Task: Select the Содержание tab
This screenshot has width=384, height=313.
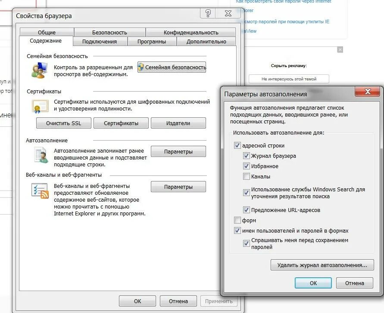Action: coord(46,41)
